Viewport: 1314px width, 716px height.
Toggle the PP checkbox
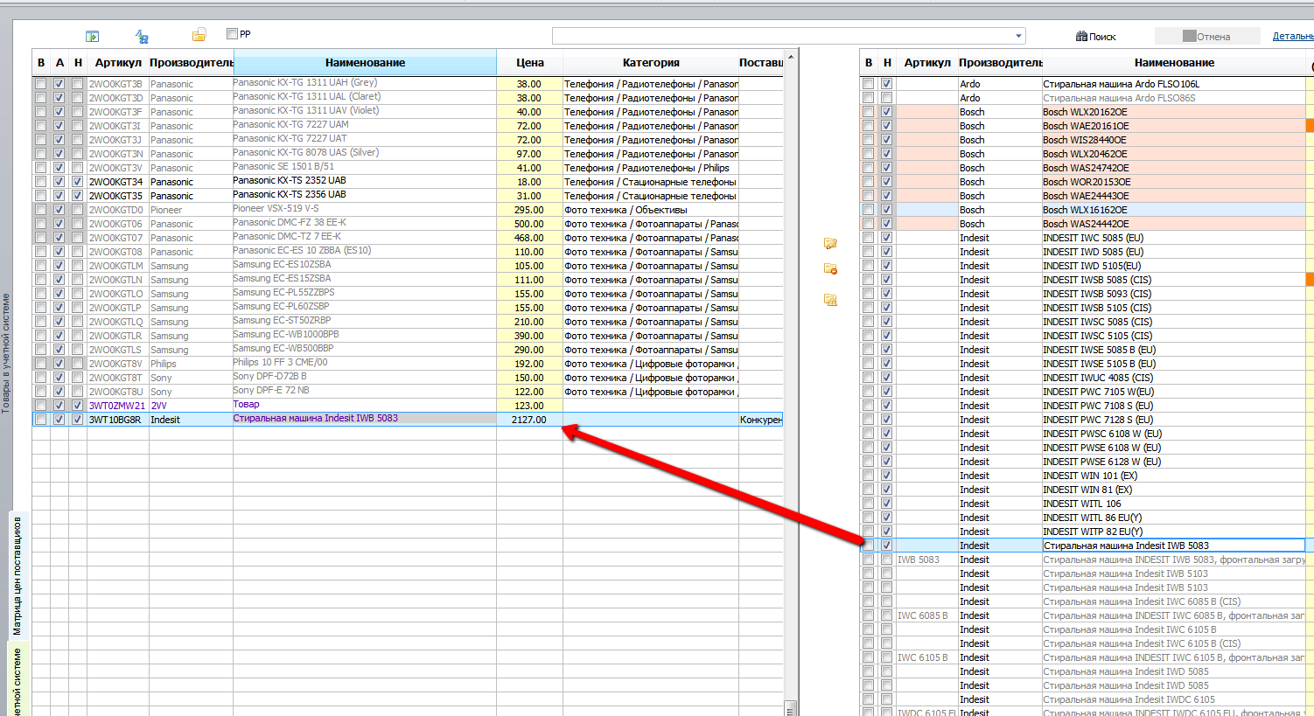(232, 34)
